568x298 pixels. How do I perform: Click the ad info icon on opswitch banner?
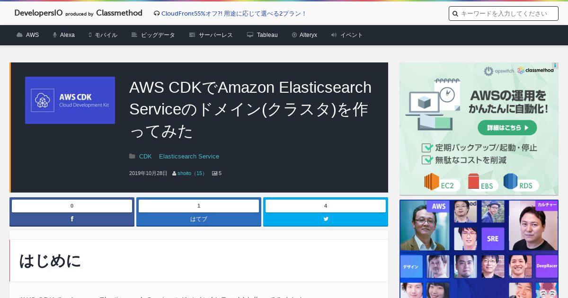555,66
